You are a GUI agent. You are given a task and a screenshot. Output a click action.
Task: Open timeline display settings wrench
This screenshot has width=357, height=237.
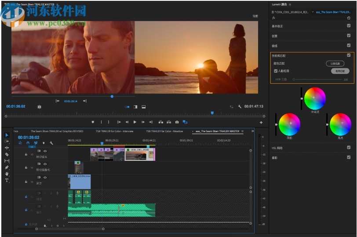tap(51, 143)
